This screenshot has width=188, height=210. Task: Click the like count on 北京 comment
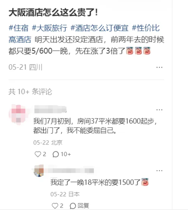(45, 154)
